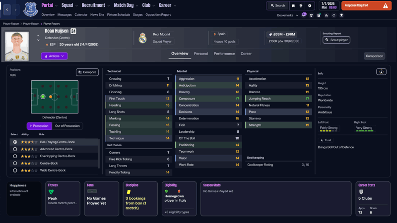Click the Career Stats shield icon

[x=361, y=192]
